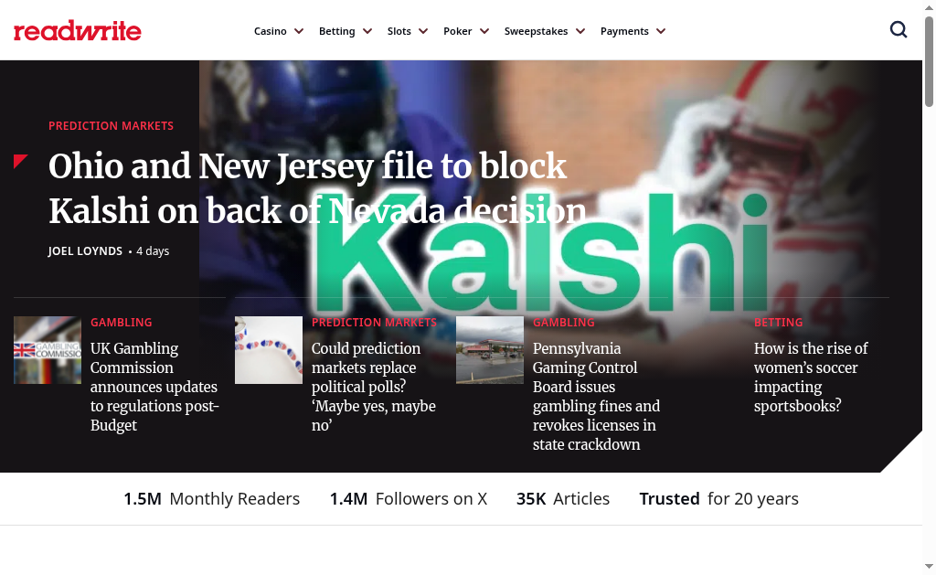Viewport: 936px width, 575px height.
Task: Open Pennsylvania Gaming Control Board thumbnail
Action: [x=490, y=350]
